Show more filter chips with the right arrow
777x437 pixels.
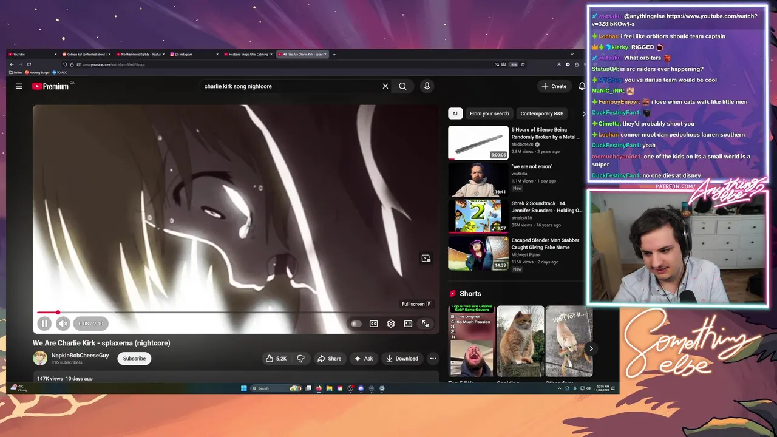(584, 113)
